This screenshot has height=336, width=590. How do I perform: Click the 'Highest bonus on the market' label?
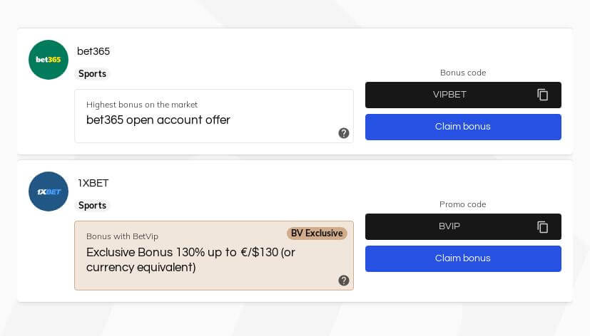(x=142, y=105)
